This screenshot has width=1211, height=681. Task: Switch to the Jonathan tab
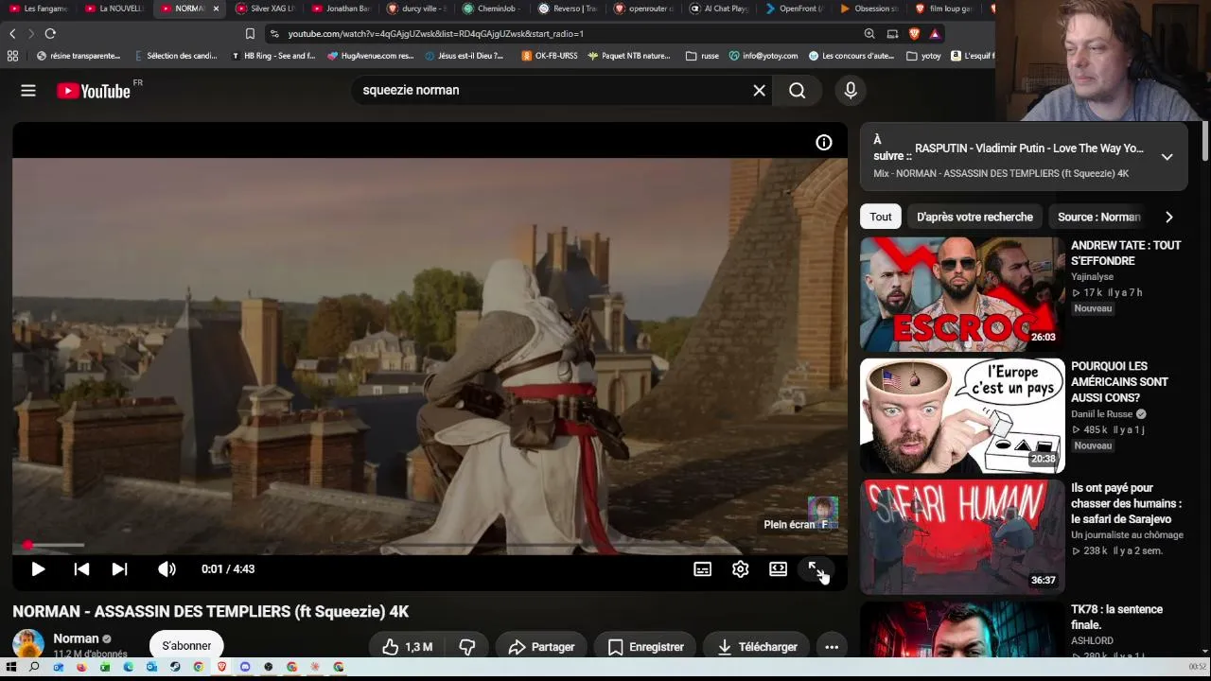(x=341, y=9)
